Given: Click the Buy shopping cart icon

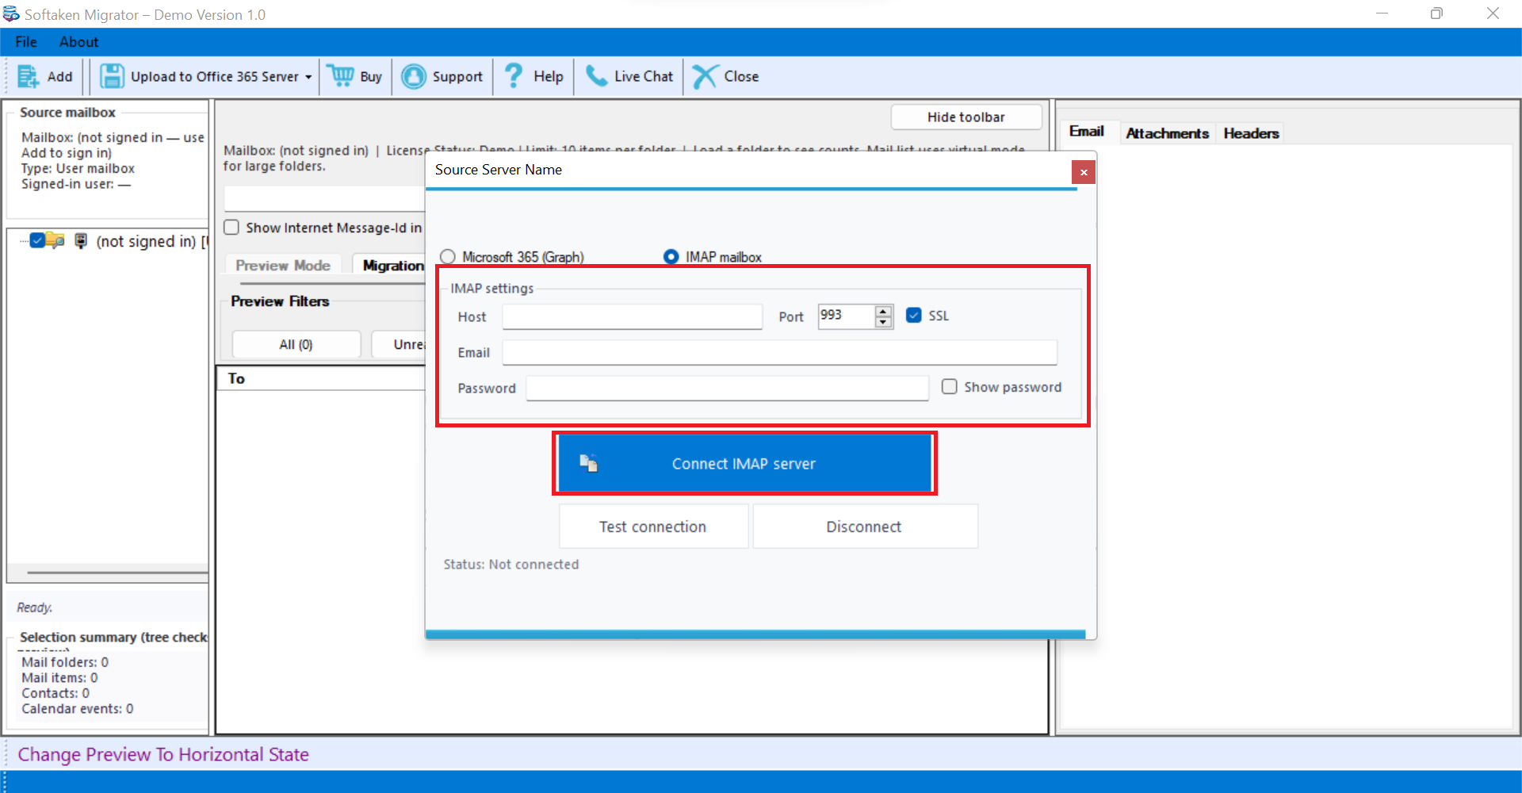Looking at the screenshot, I should [341, 76].
